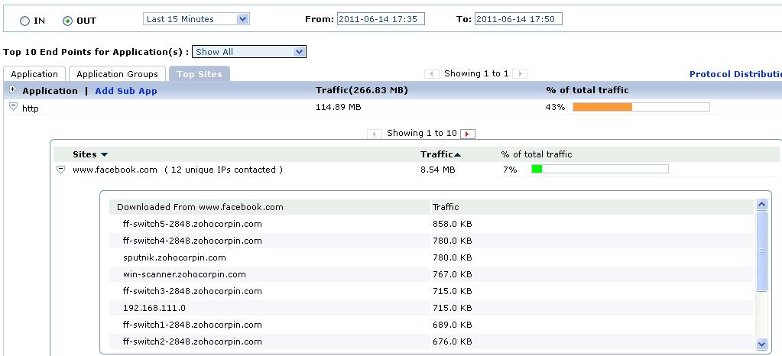Viewport: 782px width, 356px height.
Task: Sort by Traffic ascending arrow
Action: pyautogui.click(x=458, y=155)
